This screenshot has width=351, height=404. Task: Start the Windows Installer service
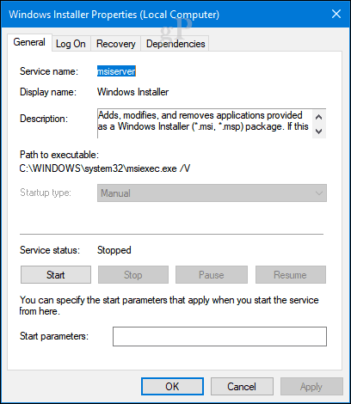coord(56,275)
